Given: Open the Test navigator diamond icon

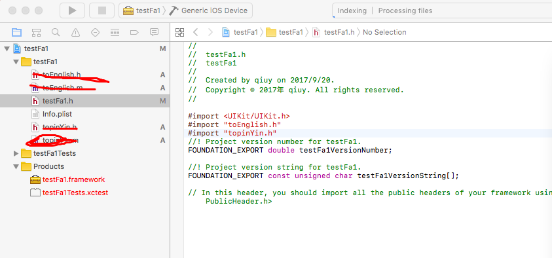Looking at the screenshot, I should [95, 32].
